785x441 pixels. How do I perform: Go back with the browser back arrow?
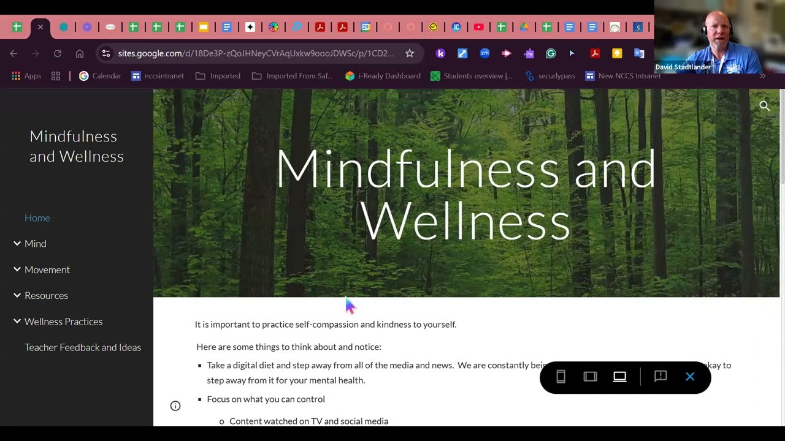pyautogui.click(x=13, y=53)
